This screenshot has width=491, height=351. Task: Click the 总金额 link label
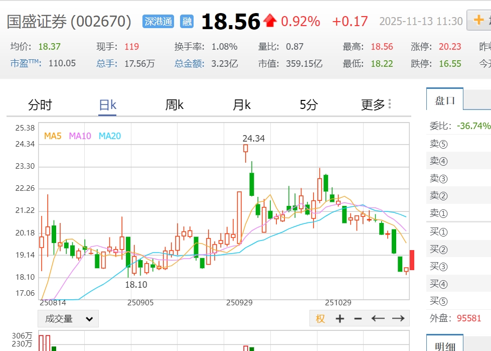coord(190,64)
